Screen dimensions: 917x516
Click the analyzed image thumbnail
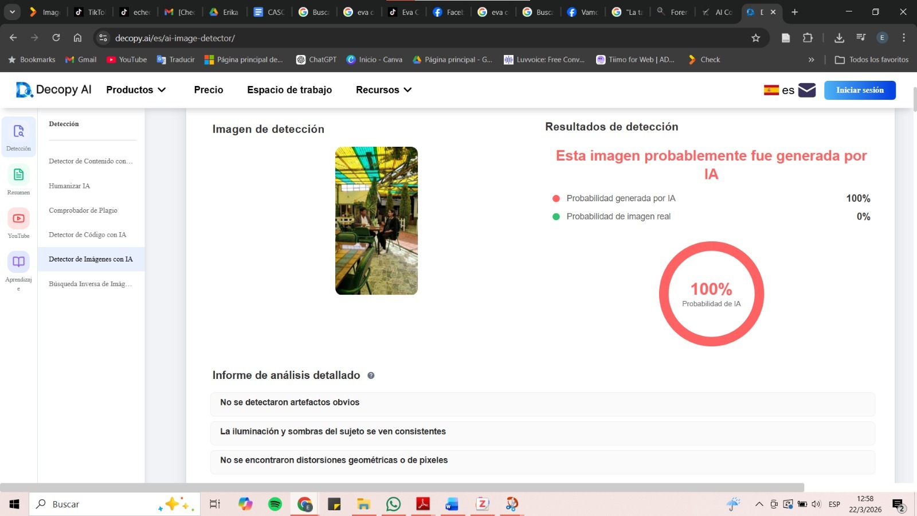377,221
